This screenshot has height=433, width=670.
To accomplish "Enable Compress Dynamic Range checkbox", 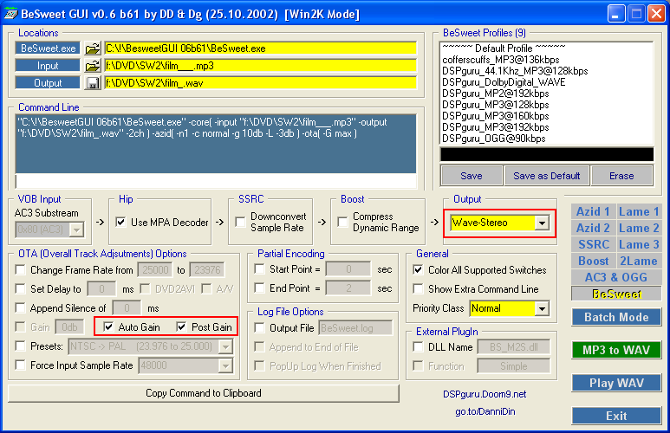I will pos(342,222).
